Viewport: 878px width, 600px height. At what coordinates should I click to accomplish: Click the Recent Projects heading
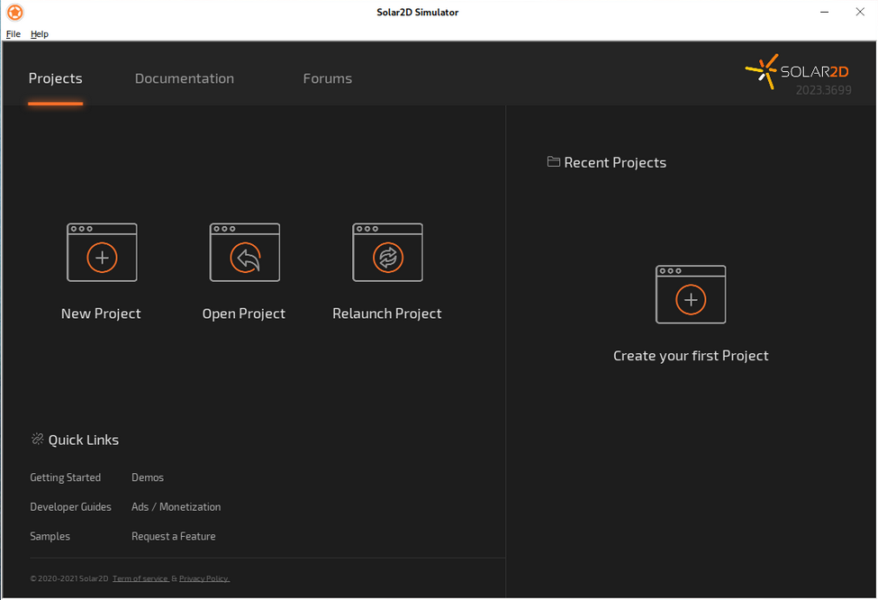tap(615, 162)
